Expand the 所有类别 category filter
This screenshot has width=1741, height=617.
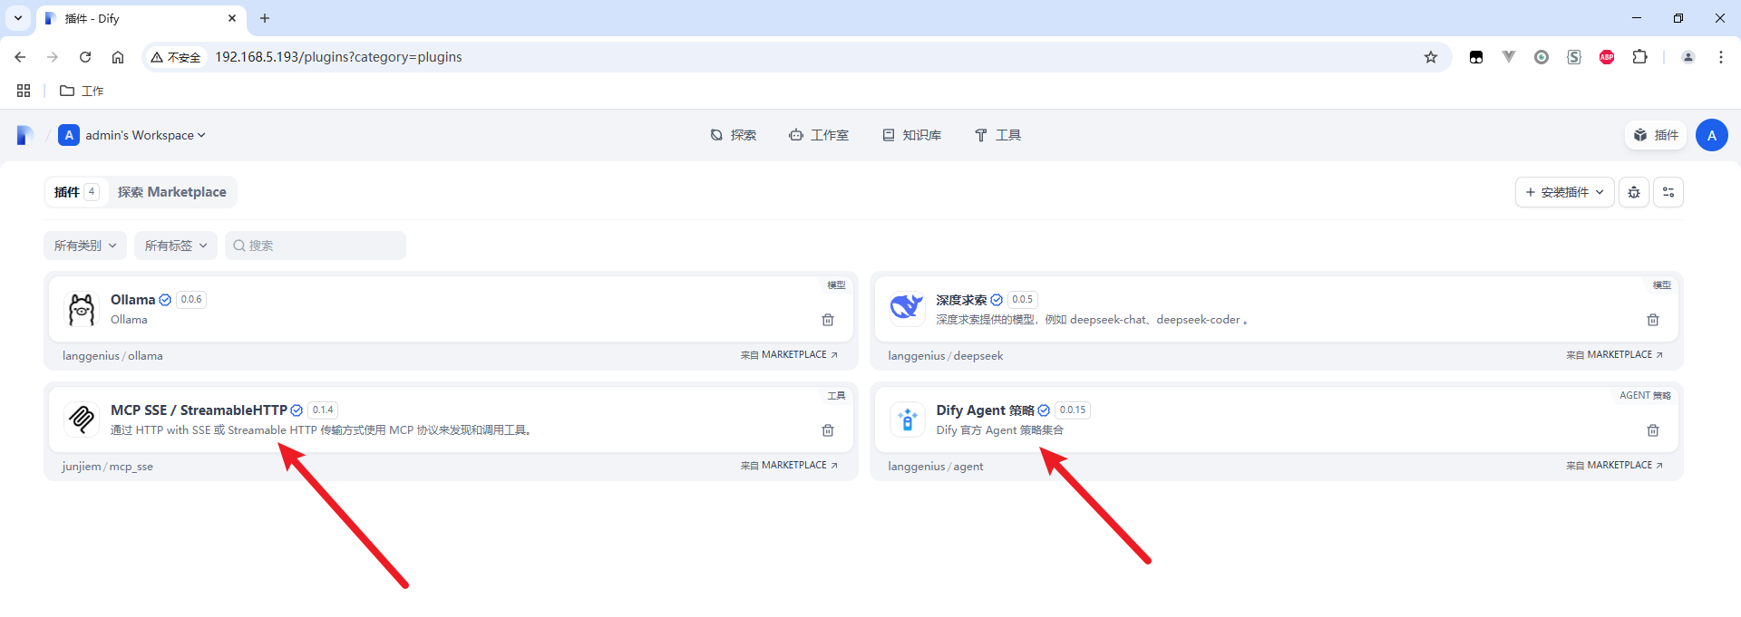click(85, 246)
